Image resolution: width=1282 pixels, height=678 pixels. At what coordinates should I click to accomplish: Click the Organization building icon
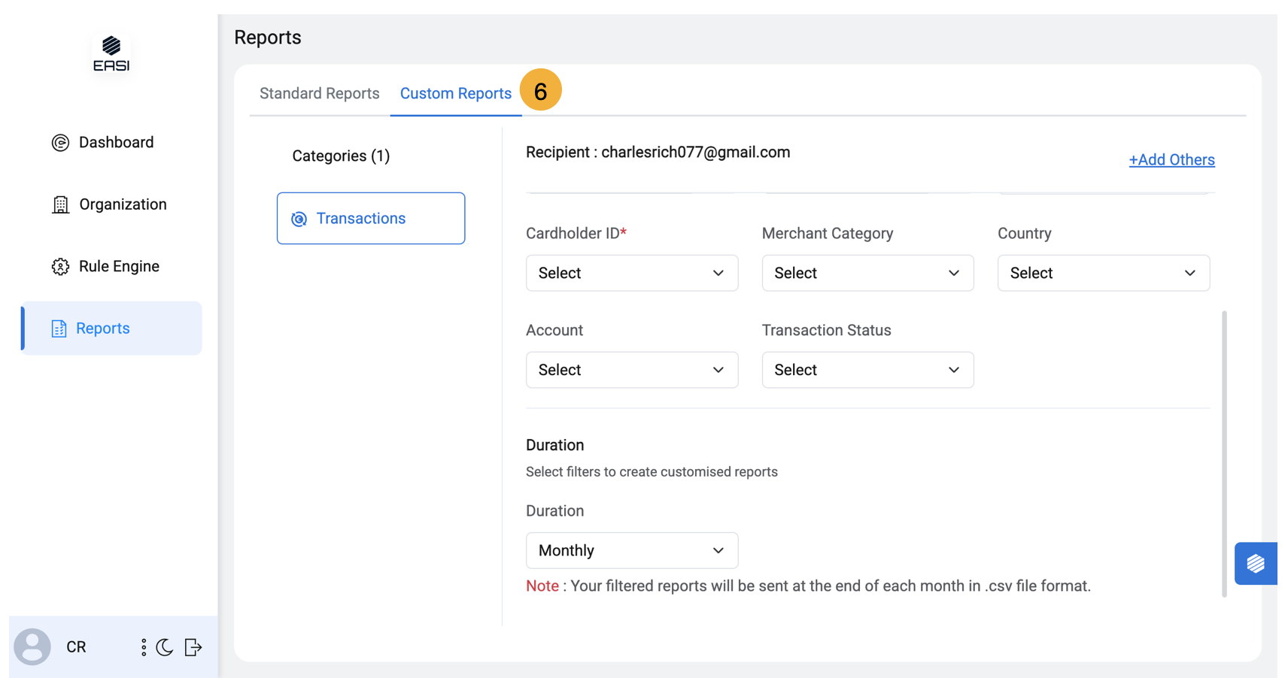[60, 204]
